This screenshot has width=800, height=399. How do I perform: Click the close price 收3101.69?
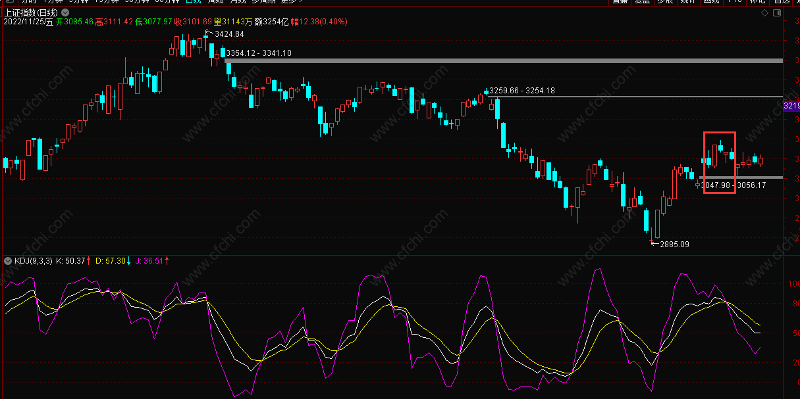click(x=194, y=22)
